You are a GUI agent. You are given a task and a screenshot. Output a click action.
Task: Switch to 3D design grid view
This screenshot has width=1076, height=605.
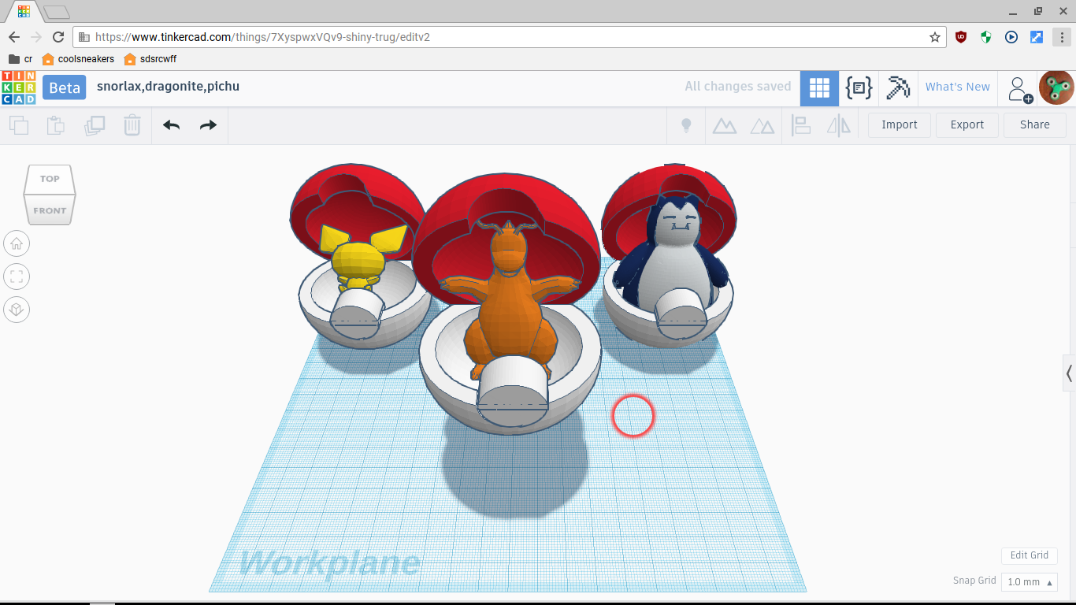click(x=819, y=87)
